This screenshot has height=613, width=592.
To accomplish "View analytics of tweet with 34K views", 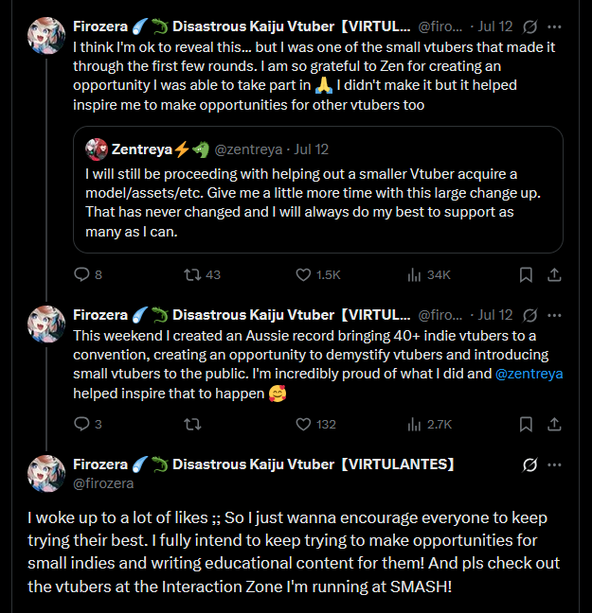I will 414,274.
